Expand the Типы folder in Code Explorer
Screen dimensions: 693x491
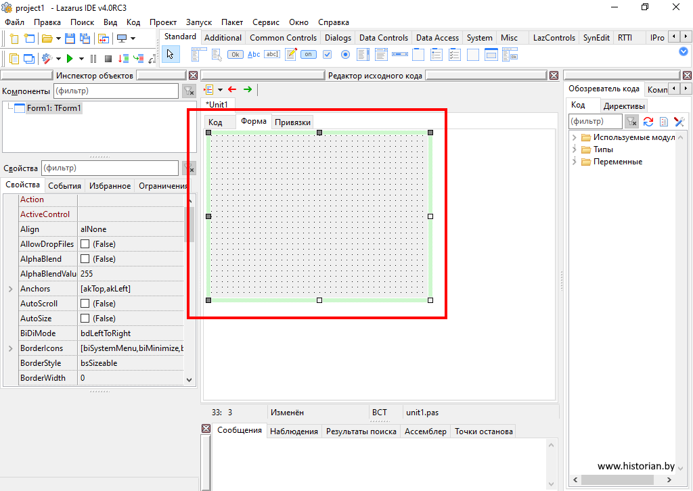coord(575,149)
